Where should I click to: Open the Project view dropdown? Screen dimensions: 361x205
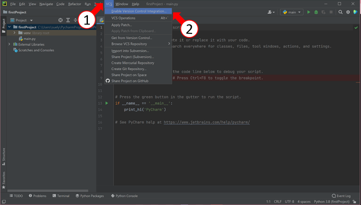pyautogui.click(x=22, y=20)
